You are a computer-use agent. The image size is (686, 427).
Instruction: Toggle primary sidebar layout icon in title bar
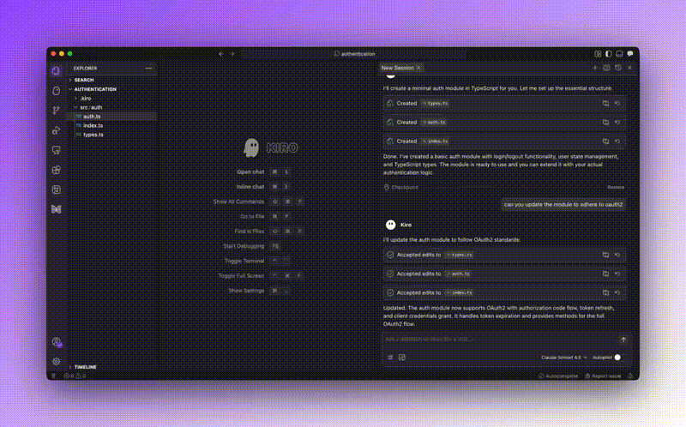click(x=609, y=54)
